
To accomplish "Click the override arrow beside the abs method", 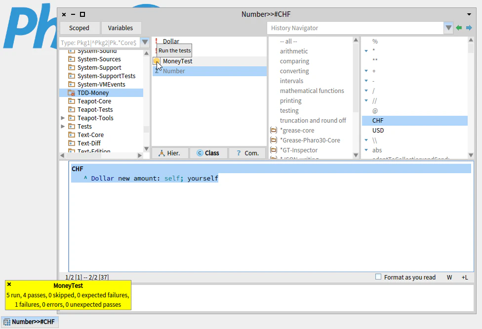I will (x=366, y=150).
